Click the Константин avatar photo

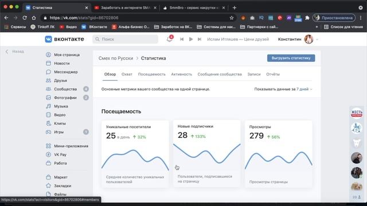tap(309, 39)
